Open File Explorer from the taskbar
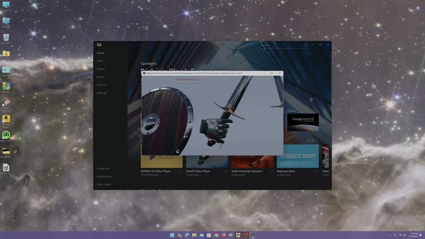The height and width of the screenshot is (239, 425). 194,235
